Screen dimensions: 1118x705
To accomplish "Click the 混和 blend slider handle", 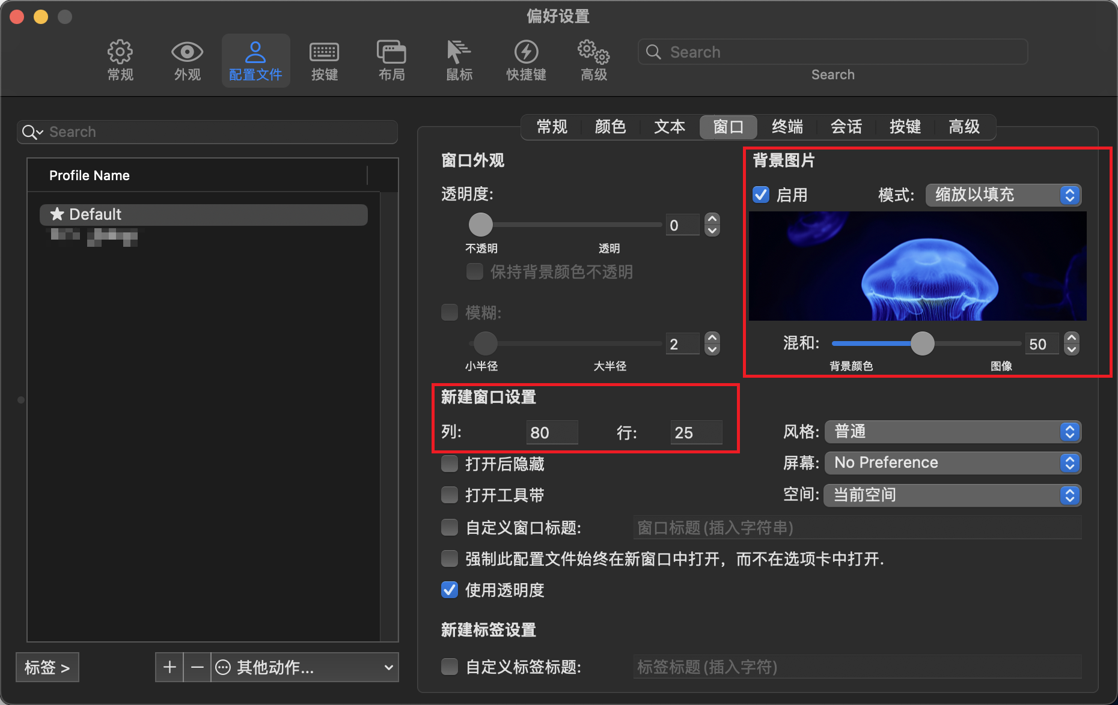I will click(922, 343).
